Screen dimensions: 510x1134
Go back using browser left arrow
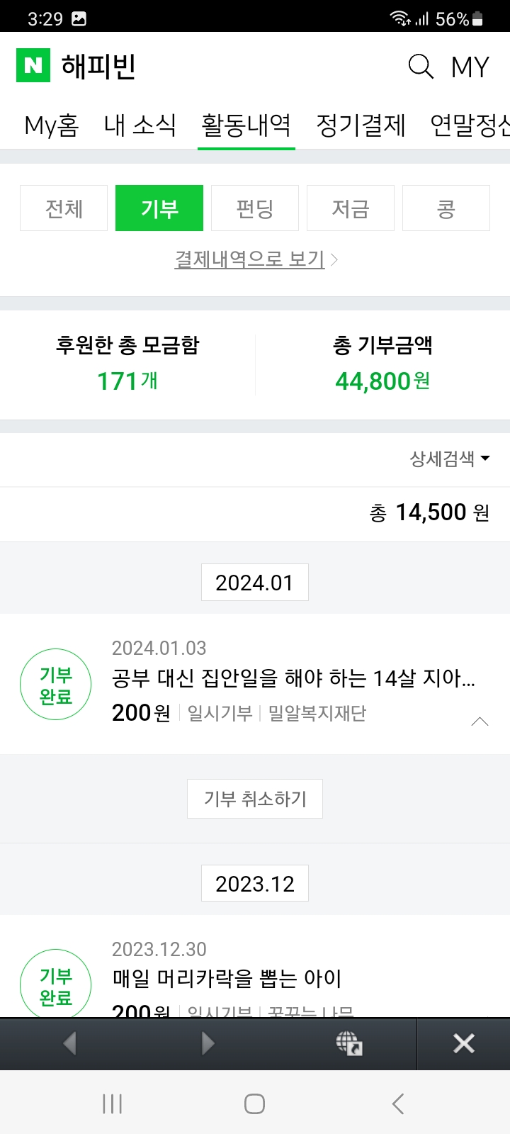tap(69, 1043)
